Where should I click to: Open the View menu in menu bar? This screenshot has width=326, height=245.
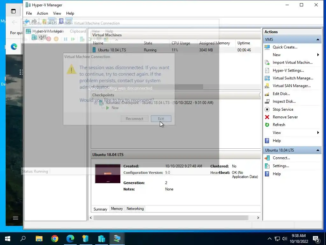(x=57, y=13)
